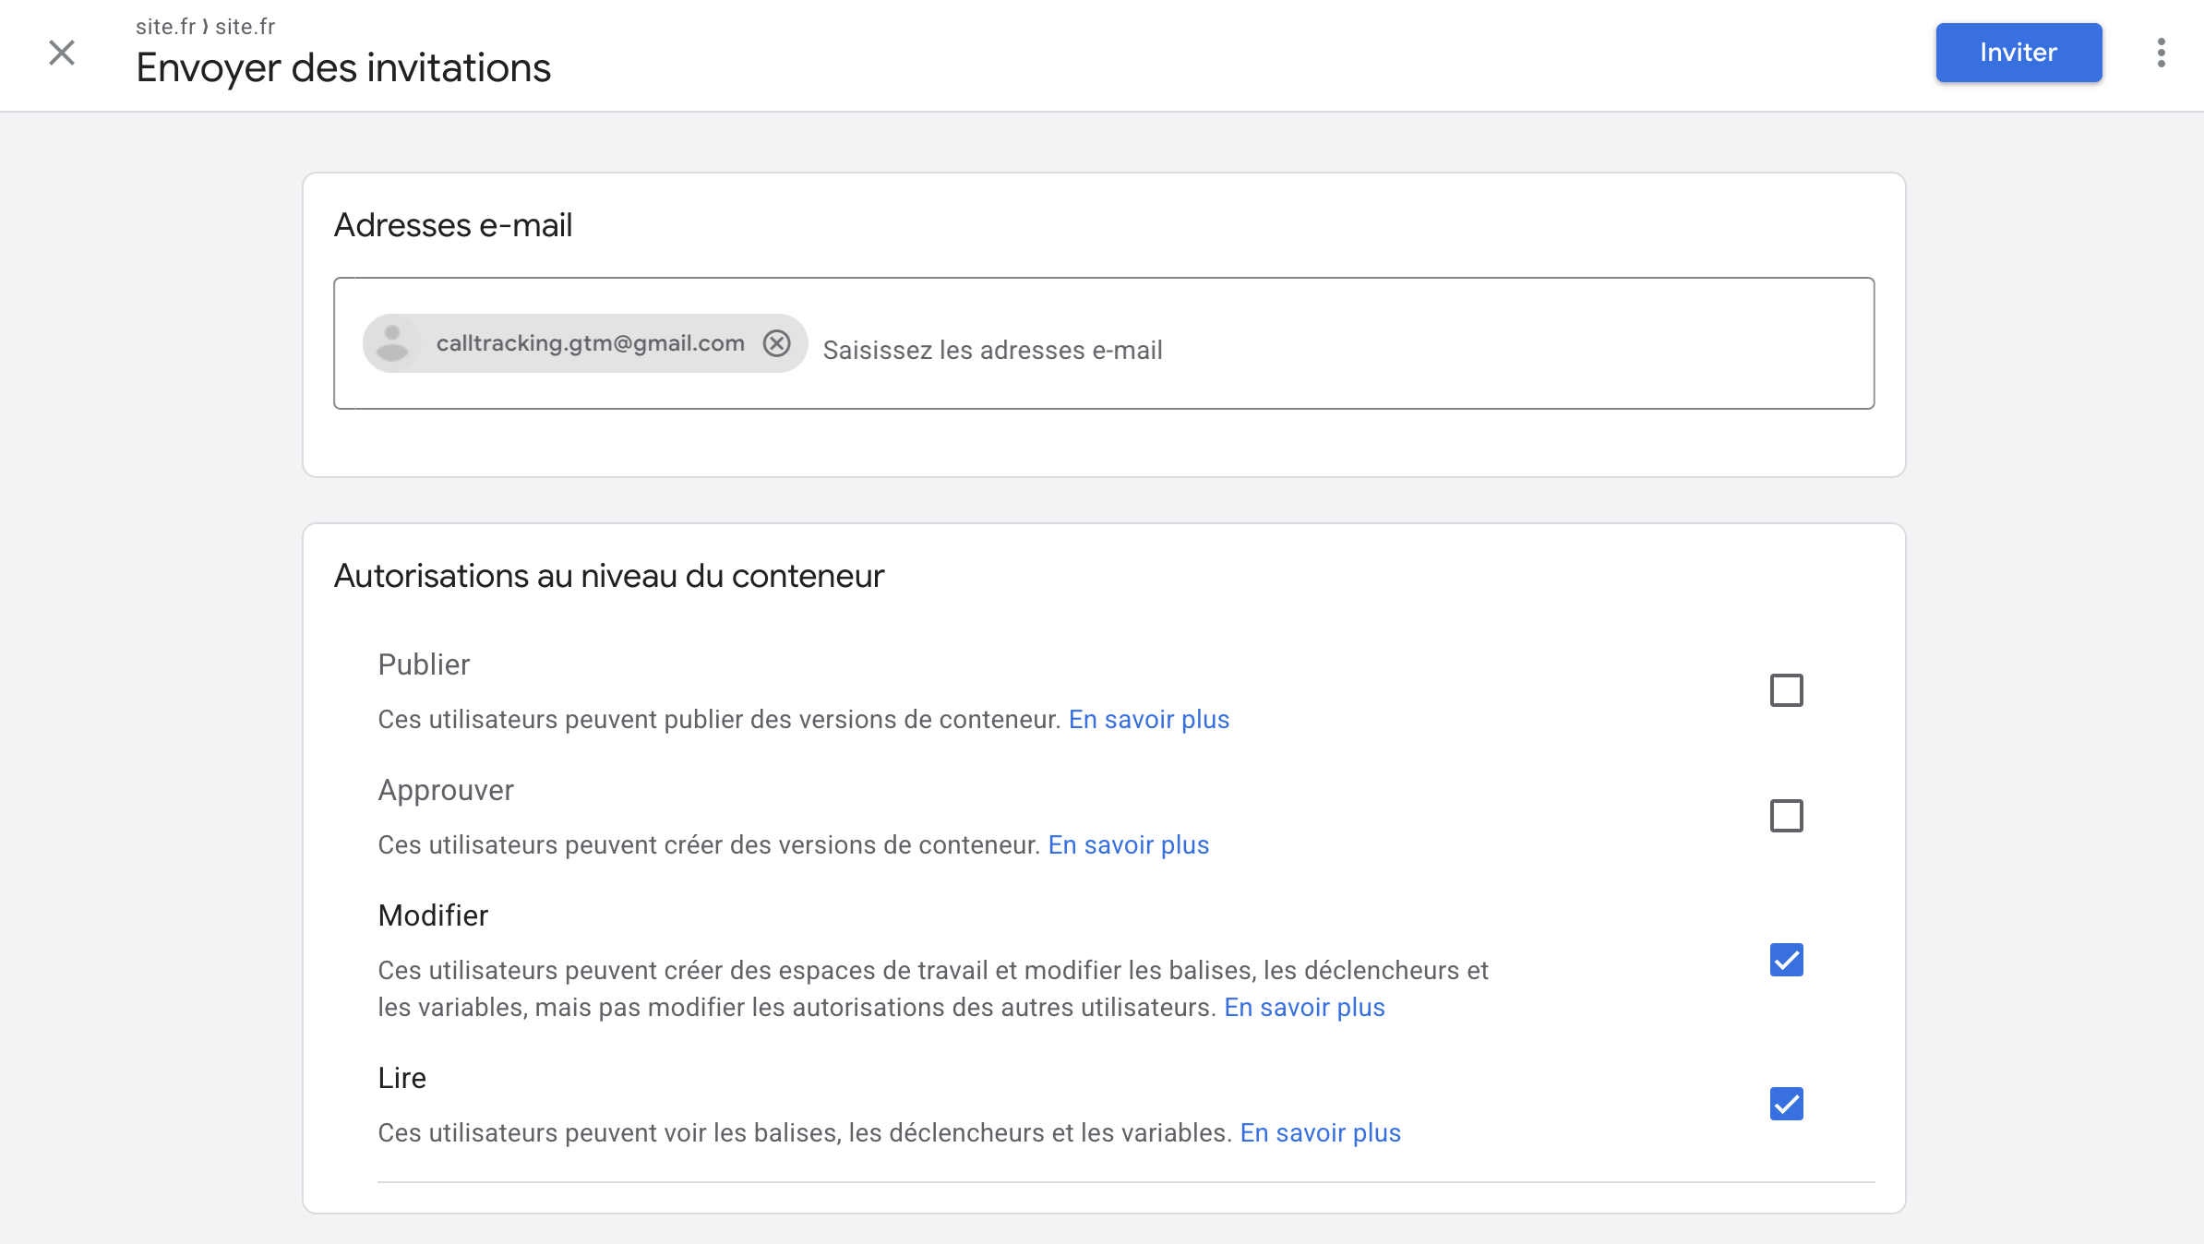Uncheck the Modifier permission checkbox
The height and width of the screenshot is (1244, 2204).
point(1786,960)
